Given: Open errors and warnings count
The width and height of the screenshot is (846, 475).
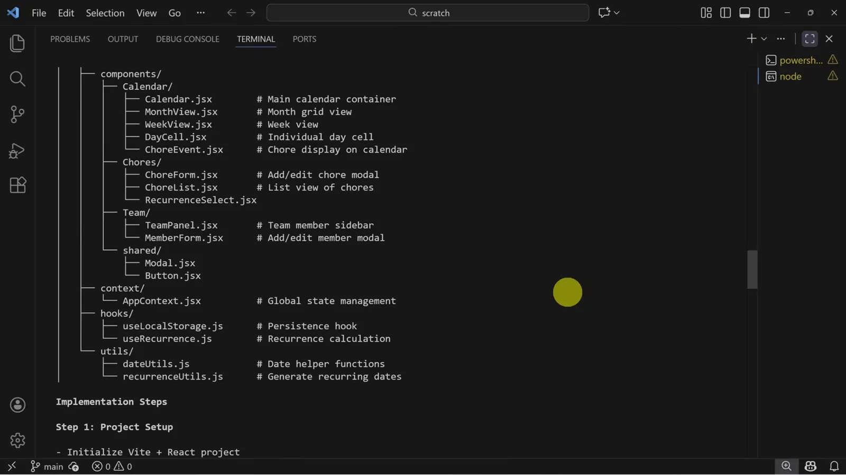Looking at the screenshot, I should pyautogui.click(x=112, y=467).
